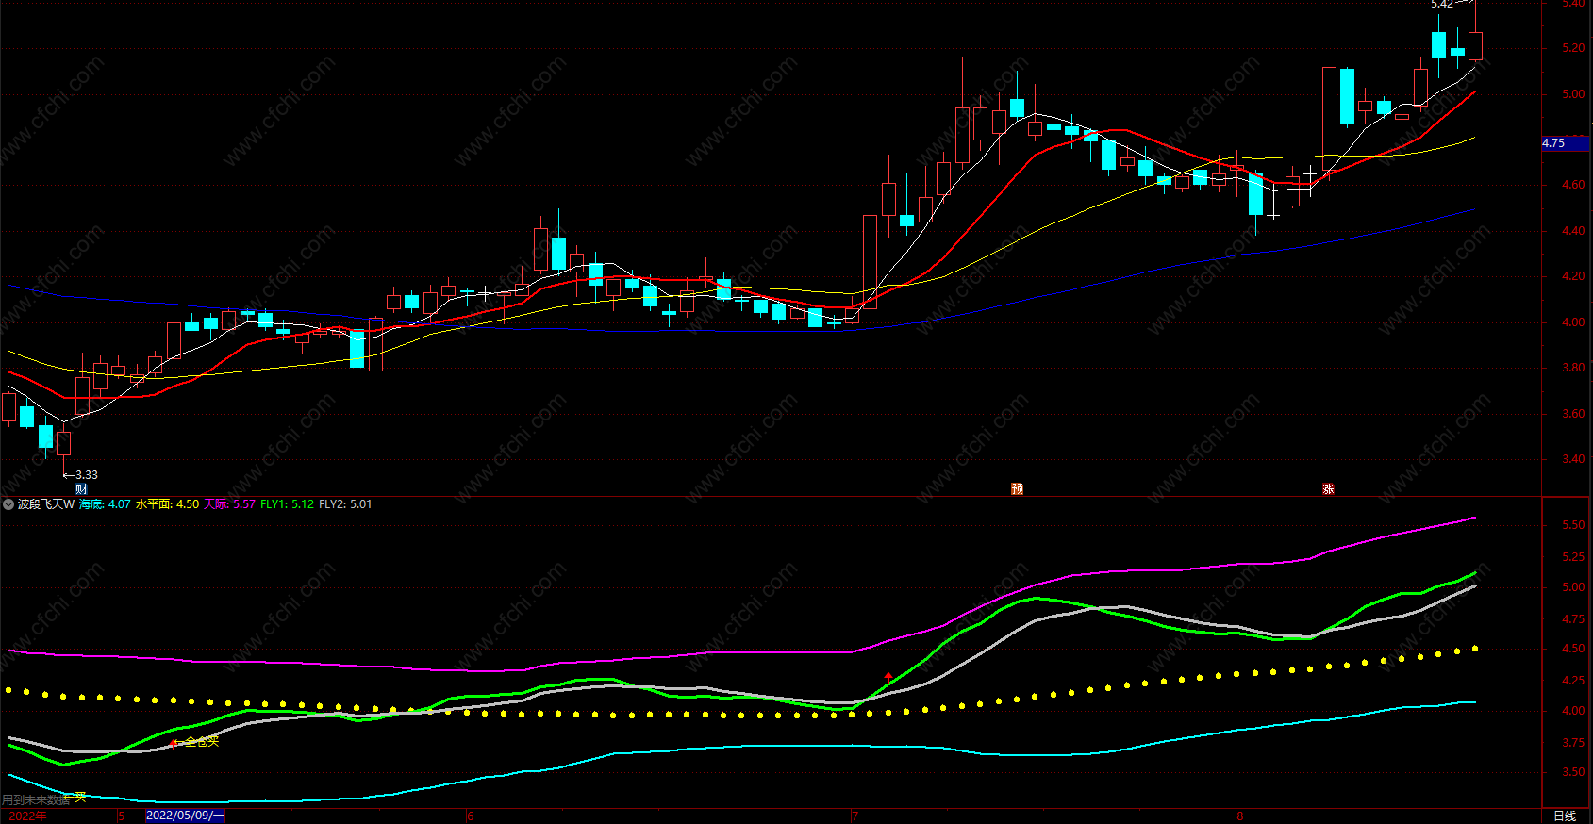This screenshot has width=1593, height=824.
Task: Select the FLY1: 5.12 indicator value
Action: (287, 504)
